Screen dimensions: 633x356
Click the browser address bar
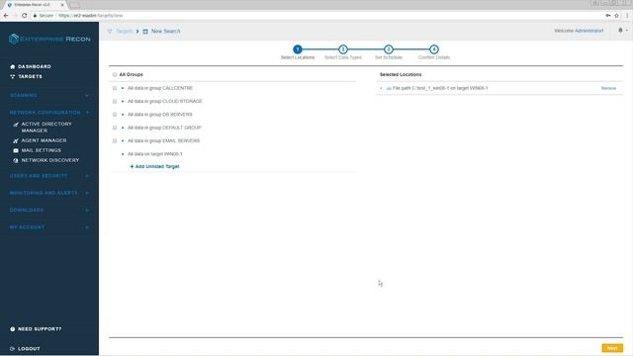pos(315,16)
